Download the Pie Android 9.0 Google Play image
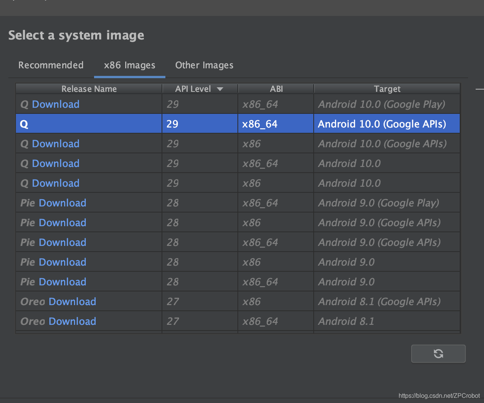This screenshot has width=484, height=403. pyautogui.click(x=62, y=203)
